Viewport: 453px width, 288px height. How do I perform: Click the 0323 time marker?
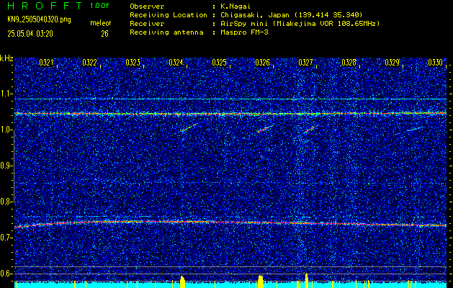pos(133,63)
